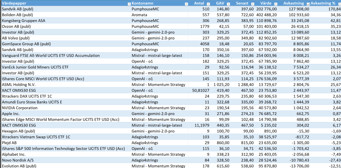341x168 pixels.
Task: Select the Xtrackers DAX UCITS ETF 1C cell
Action: [66, 96]
